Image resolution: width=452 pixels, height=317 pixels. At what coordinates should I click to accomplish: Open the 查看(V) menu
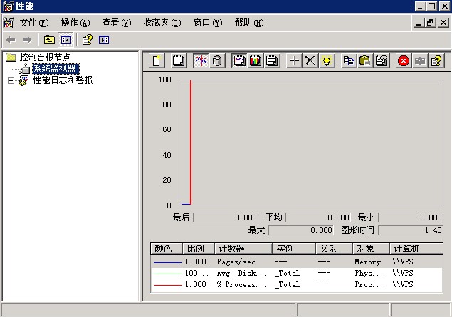pyautogui.click(x=117, y=23)
